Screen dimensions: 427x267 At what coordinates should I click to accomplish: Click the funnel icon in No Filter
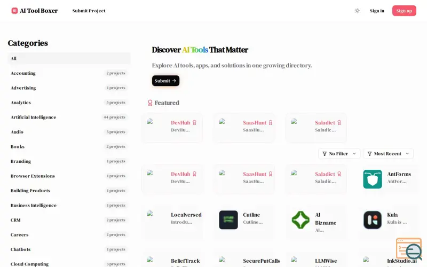coord(325,154)
